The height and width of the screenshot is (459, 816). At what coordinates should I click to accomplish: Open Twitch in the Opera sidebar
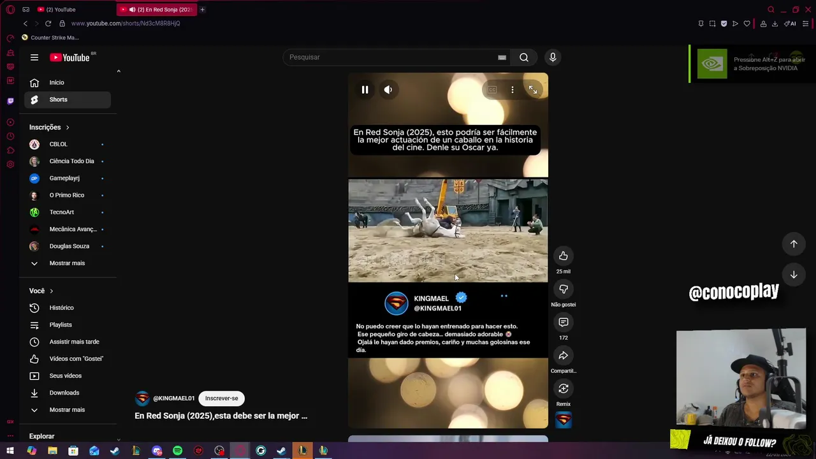click(x=10, y=101)
